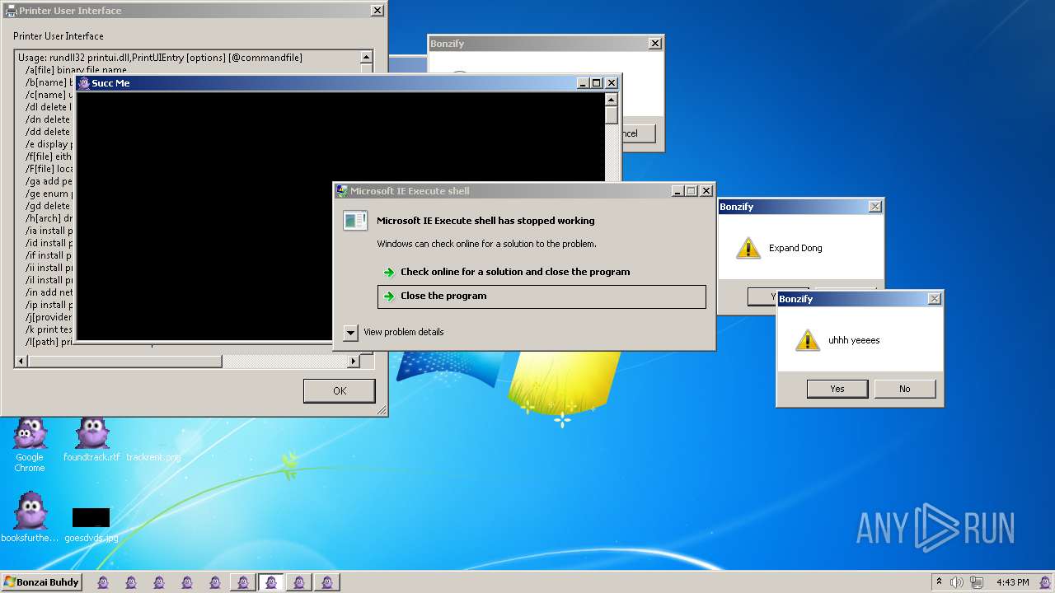Click the 'Expand Dong' message text
The image size is (1055, 593).
[795, 248]
